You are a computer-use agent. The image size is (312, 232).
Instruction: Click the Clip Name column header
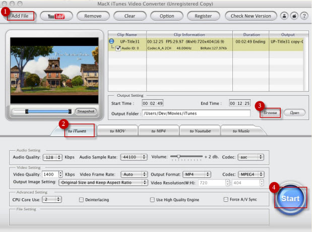[x=127, y=34]
